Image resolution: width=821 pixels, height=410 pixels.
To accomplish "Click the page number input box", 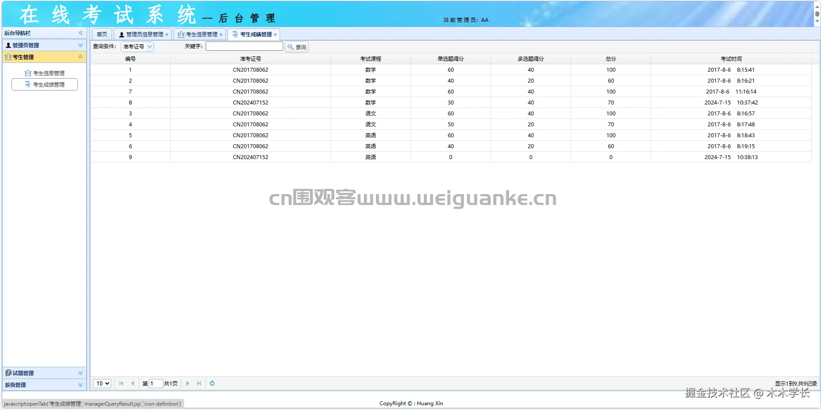I will pos(156,383).
